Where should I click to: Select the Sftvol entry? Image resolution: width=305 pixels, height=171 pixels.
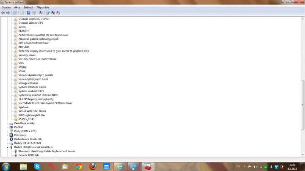(22, 71)
